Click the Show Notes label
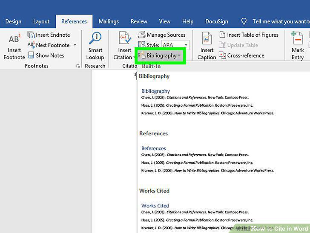Viewport: 310px width, 233px height. pyautogui.click(x=50, y=55)
